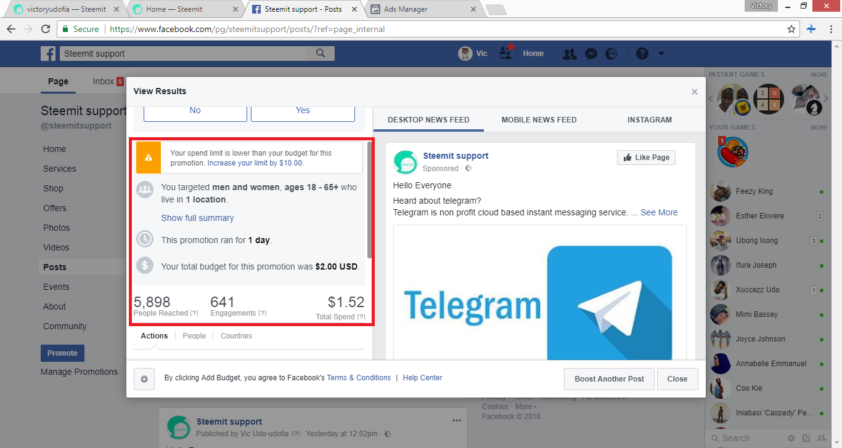Close the View Results dialog with X
Viewport: 842px width, 448px height.
pos(695,92)
